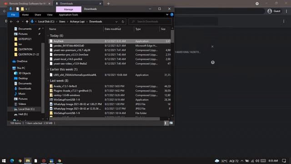Click navigation pane vertical scrollbar
291x164 pixels.
43,78
